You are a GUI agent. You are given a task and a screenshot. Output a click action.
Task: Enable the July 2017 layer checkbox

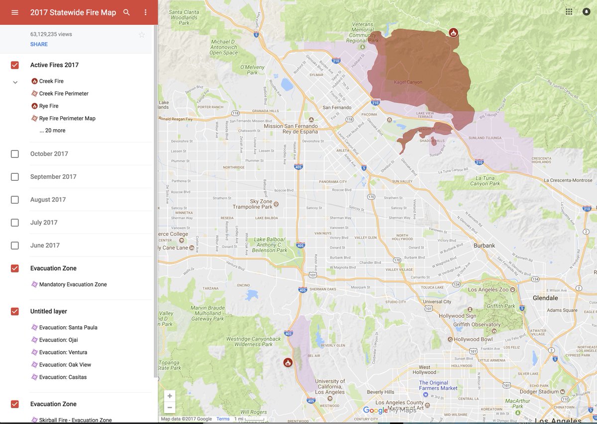pyautogui.click(x=15, y=222)
